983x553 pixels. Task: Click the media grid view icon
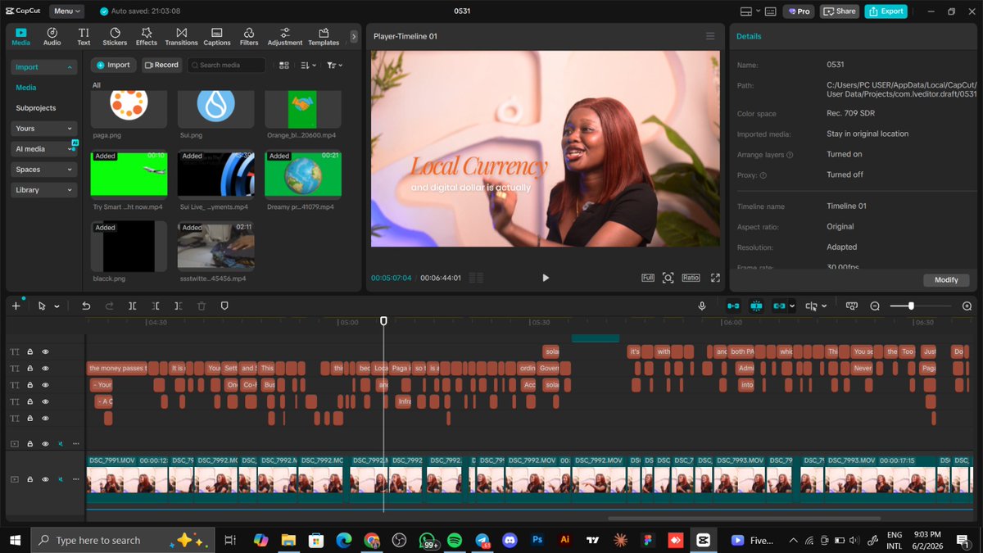[x=283, y=65]
